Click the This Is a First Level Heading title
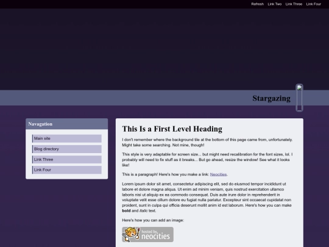This screenshot has height=247, width=329. click(172, 129)
